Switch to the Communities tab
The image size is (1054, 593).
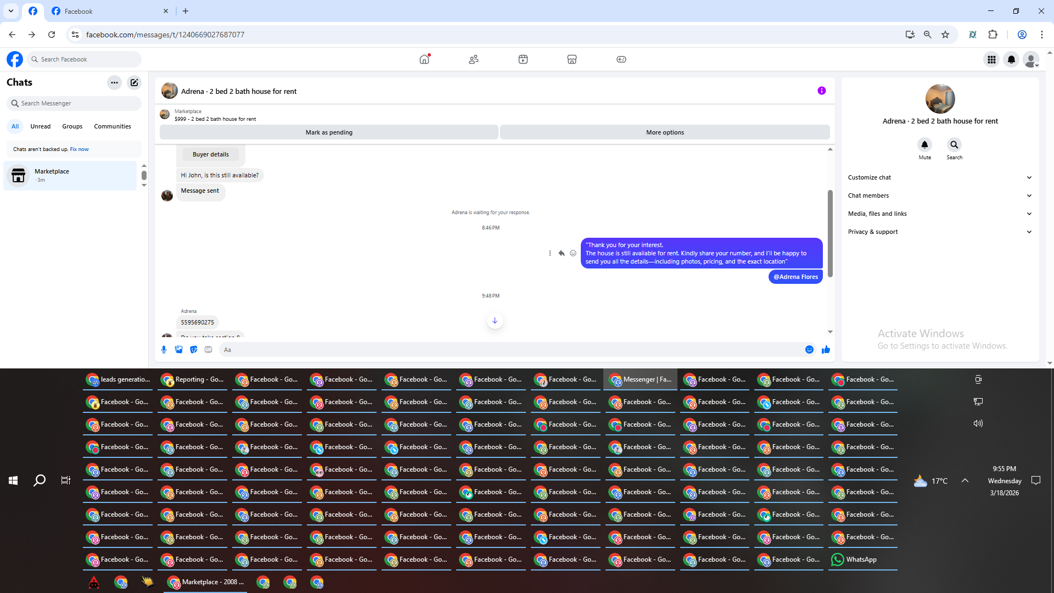[x=112, y=126]
